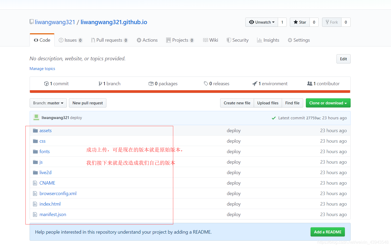The width and height of the screenshot is (391, 247).
Task: Open the css folder
Action: click(x=42, y=141)
